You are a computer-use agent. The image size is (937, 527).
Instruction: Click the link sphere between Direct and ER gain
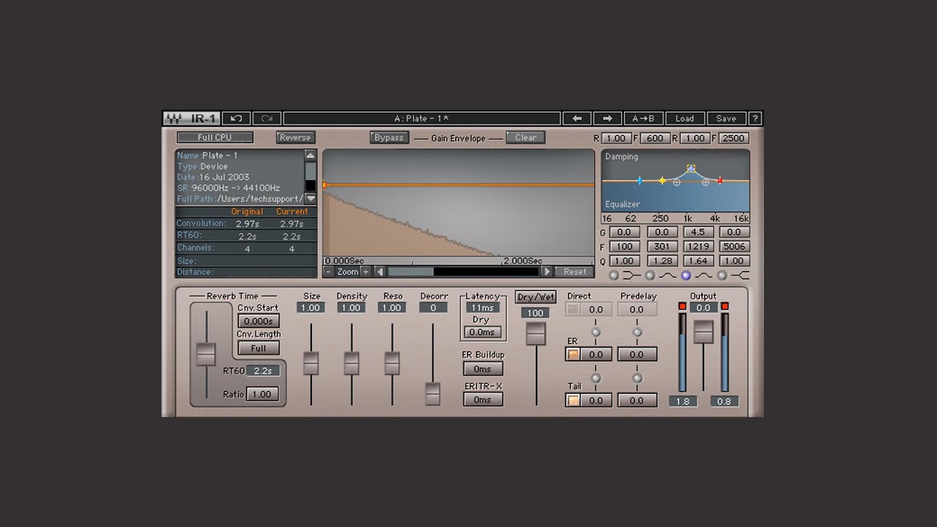click(596, 332)
